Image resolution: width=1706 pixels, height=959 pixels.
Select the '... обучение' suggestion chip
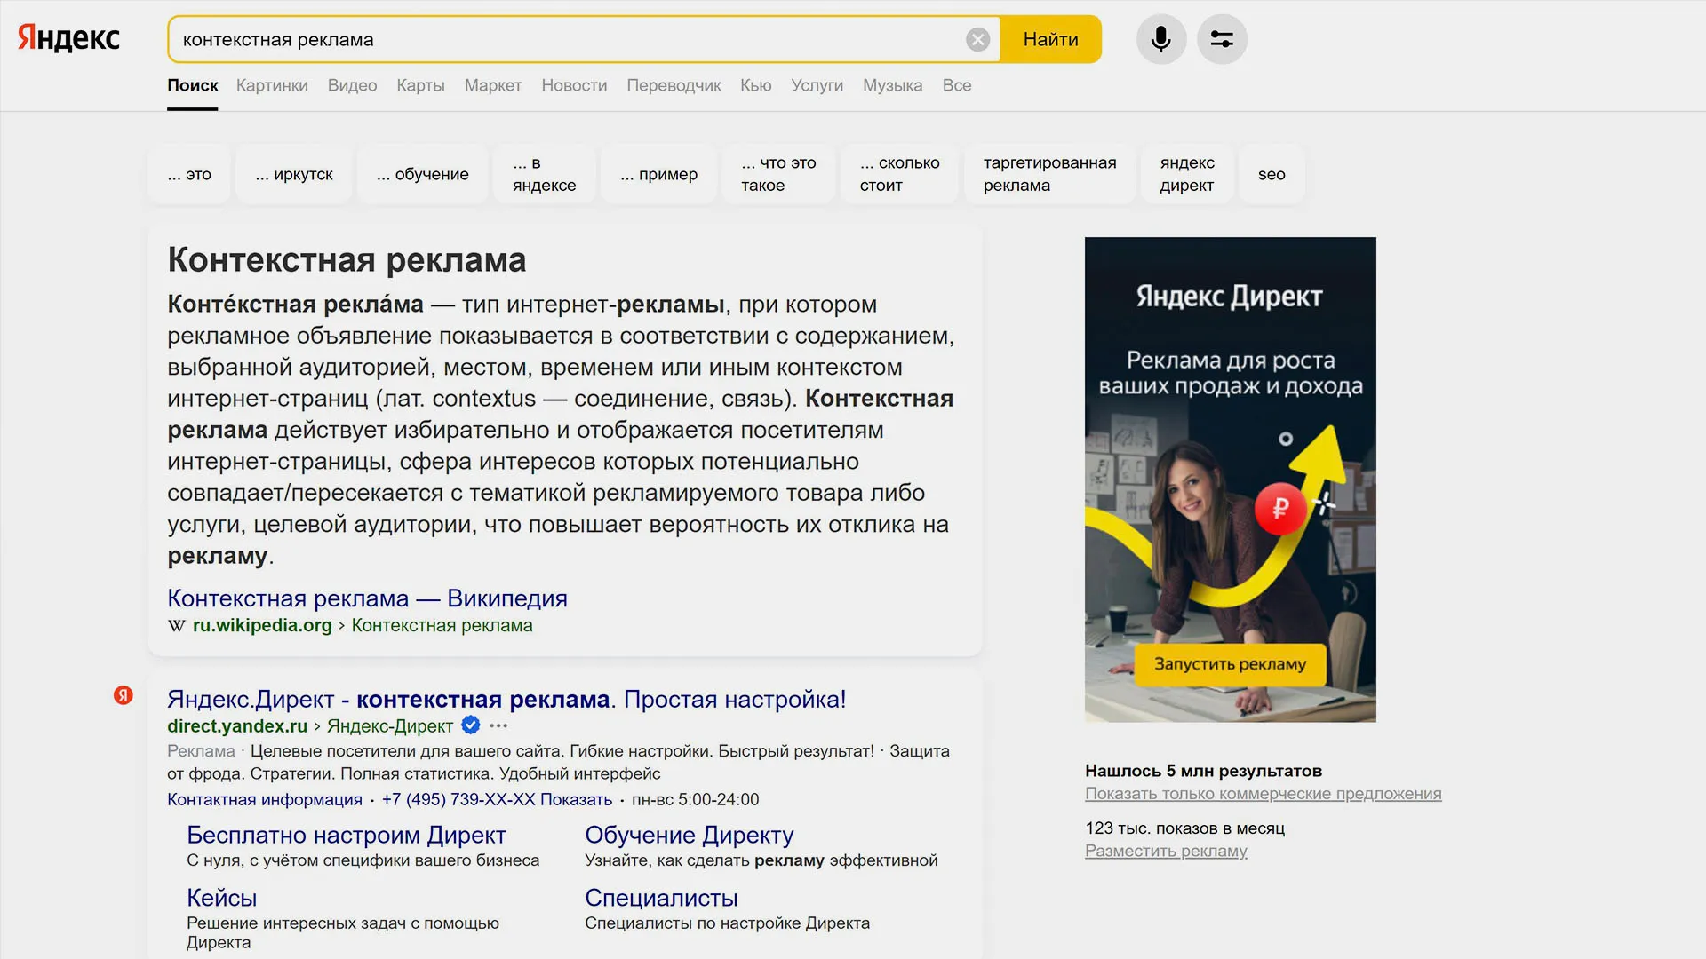(x=422, y=174)
